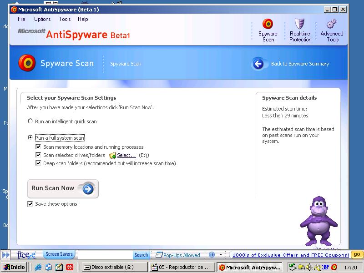This screenshot has width=364, height=273.
Task: Click 'Spyware Scan' breadcrumb text in banner
Action: (x=126, y=64)
